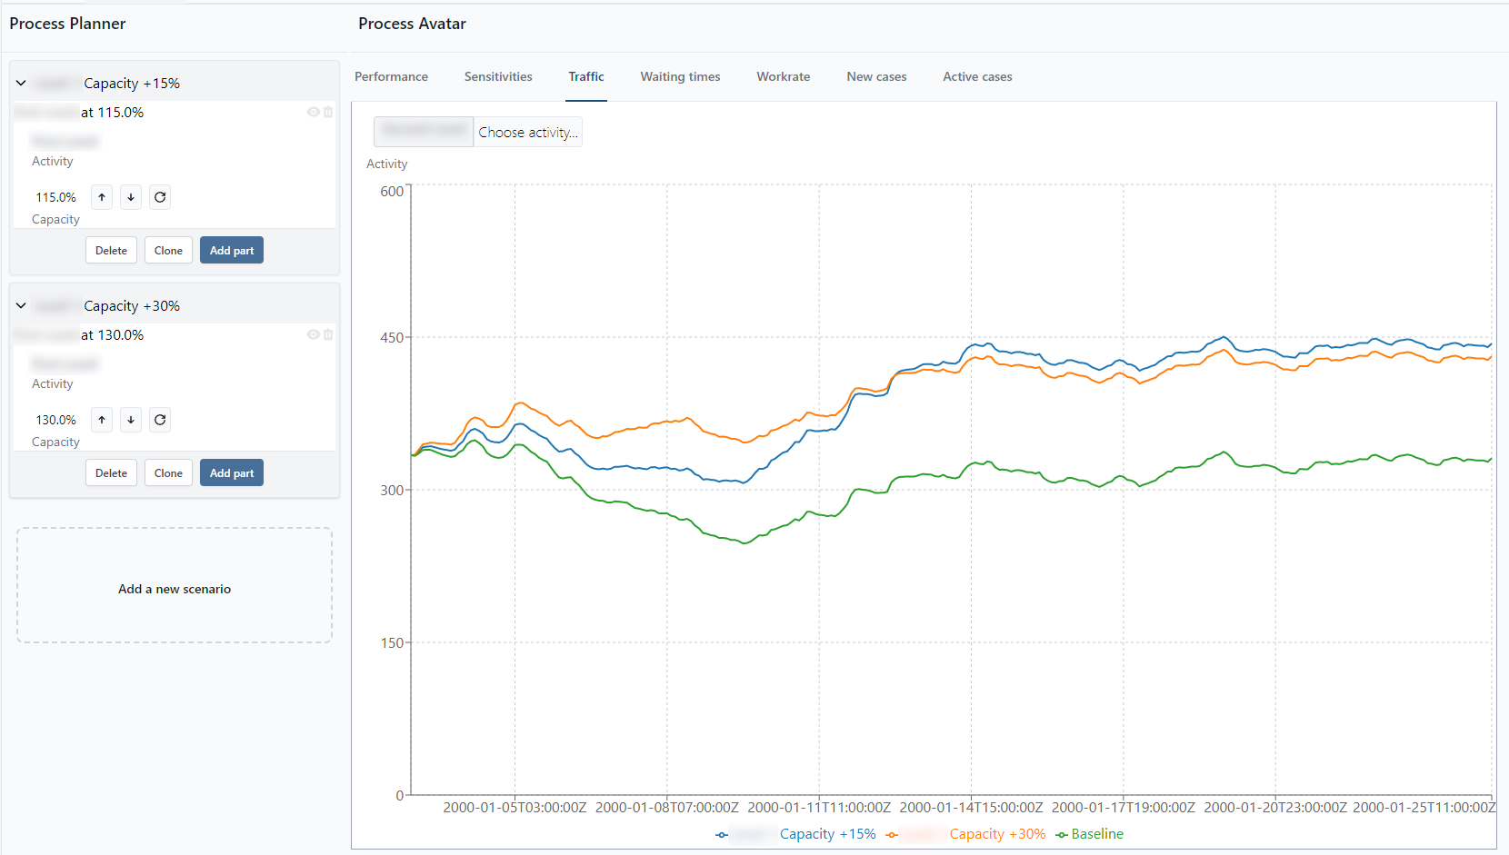Image resolution: width=1509 pixels, height=855 pixels.
Task: Open the Sensitivities tab
Action: (498, 77)
